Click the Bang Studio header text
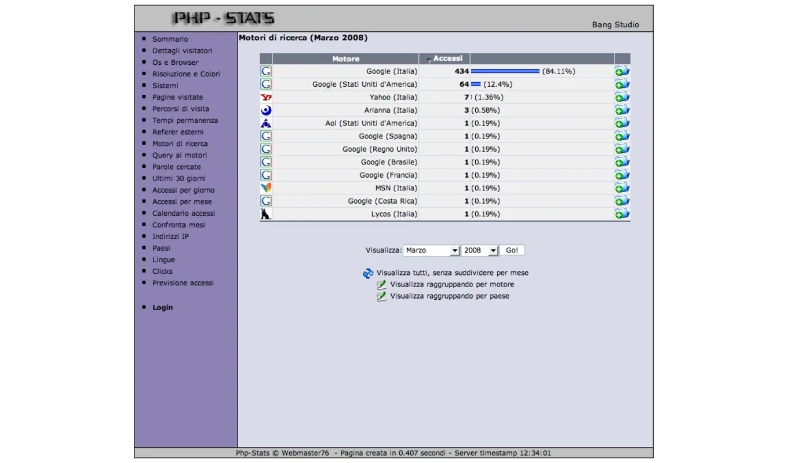787x463 pixels. [x=615, y=25]
